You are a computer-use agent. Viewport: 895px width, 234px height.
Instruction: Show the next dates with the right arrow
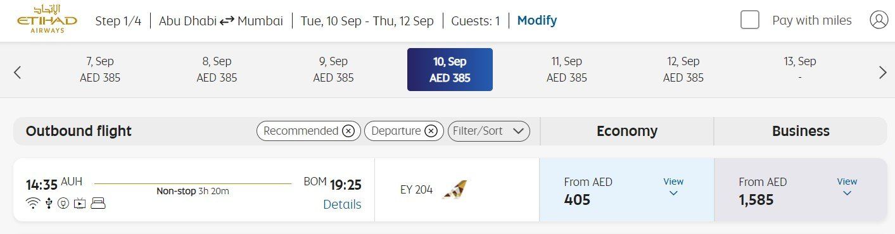[x=883, y=72]
